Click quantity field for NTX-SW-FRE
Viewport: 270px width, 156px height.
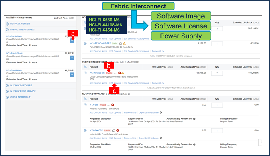(217, 131)
